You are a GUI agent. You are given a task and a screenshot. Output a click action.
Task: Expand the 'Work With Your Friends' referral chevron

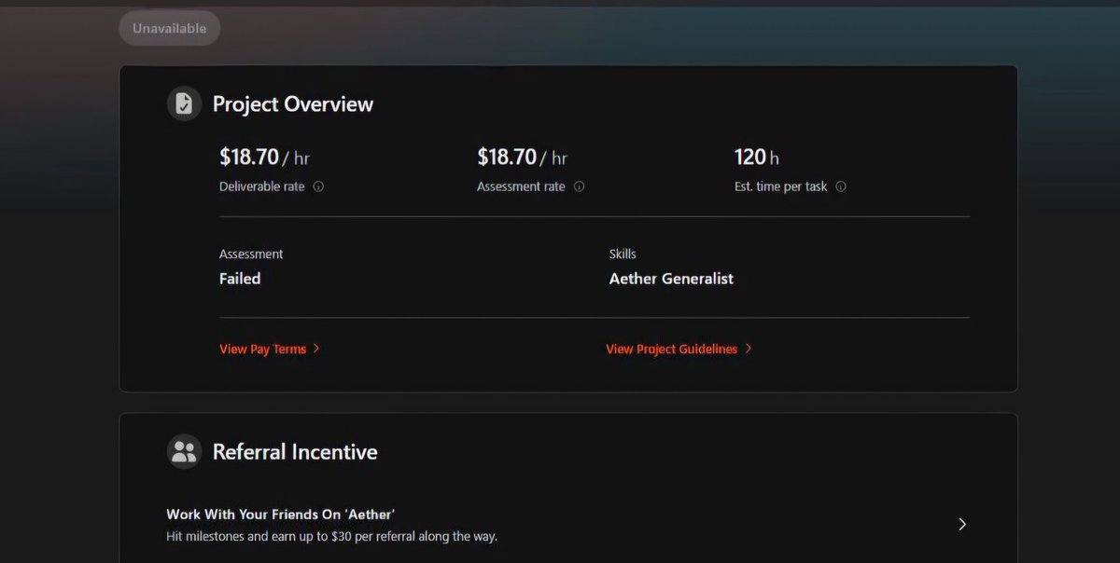(x=962, y=524)
